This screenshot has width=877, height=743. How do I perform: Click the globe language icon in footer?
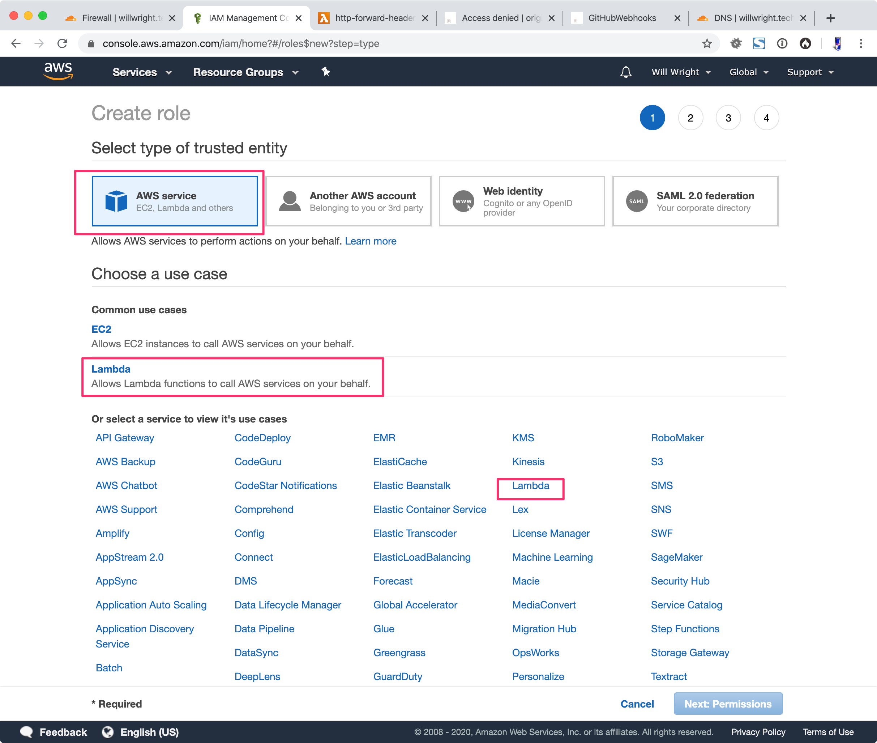(x=108, y=732)
